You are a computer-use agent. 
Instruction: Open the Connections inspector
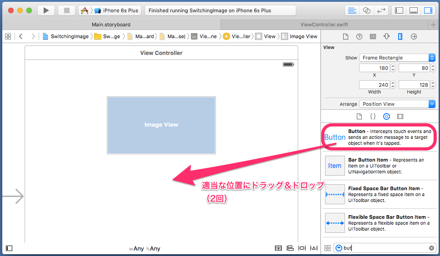tap(414, 37)
